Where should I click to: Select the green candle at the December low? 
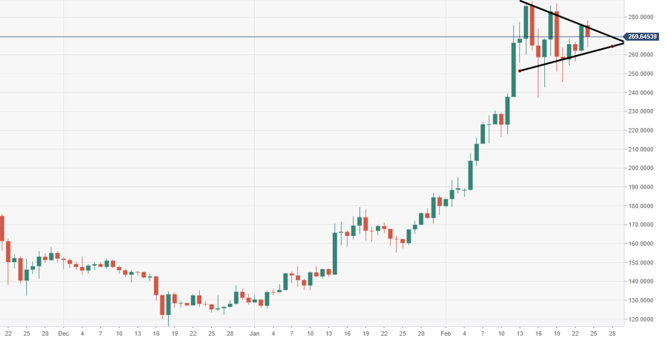click(169, 304)
